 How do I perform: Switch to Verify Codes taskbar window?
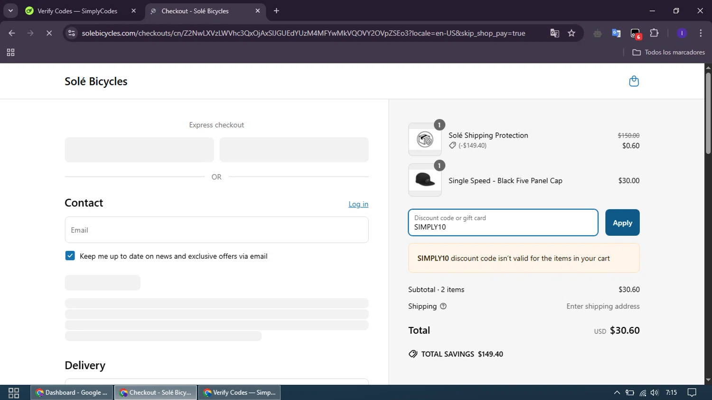tap(240, 392)
